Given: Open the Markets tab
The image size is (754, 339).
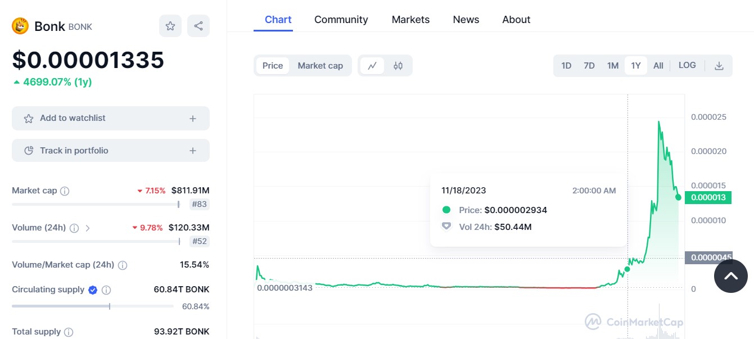Looking at the screenshot, I should tap(410, 20).
